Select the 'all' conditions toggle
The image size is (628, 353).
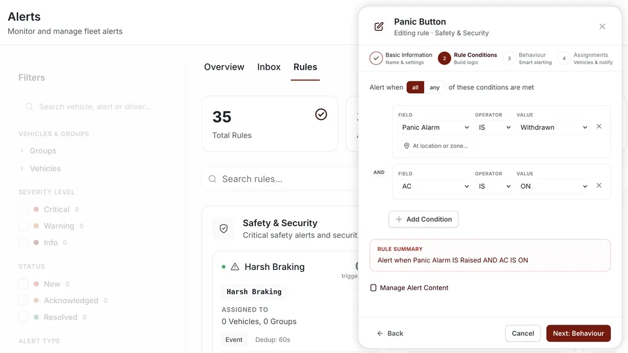point(415,87)
